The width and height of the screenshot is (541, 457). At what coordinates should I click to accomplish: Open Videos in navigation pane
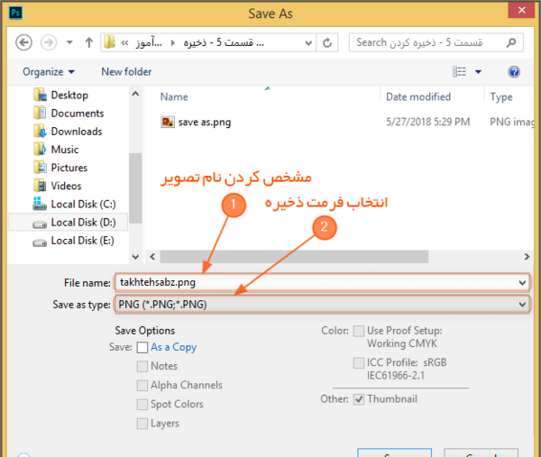coord(66,186)
